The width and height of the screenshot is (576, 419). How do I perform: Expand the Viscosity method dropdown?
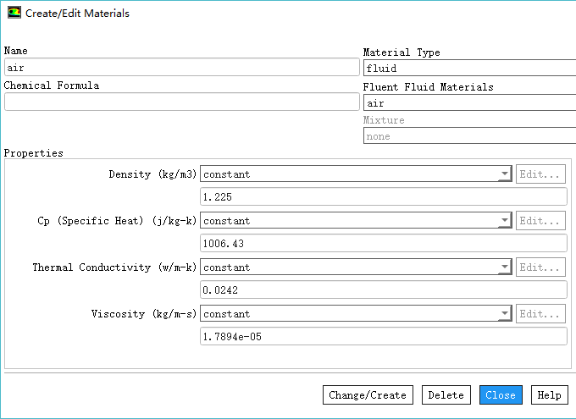pos(505,314)
